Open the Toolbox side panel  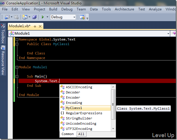(x=3, y=34)
